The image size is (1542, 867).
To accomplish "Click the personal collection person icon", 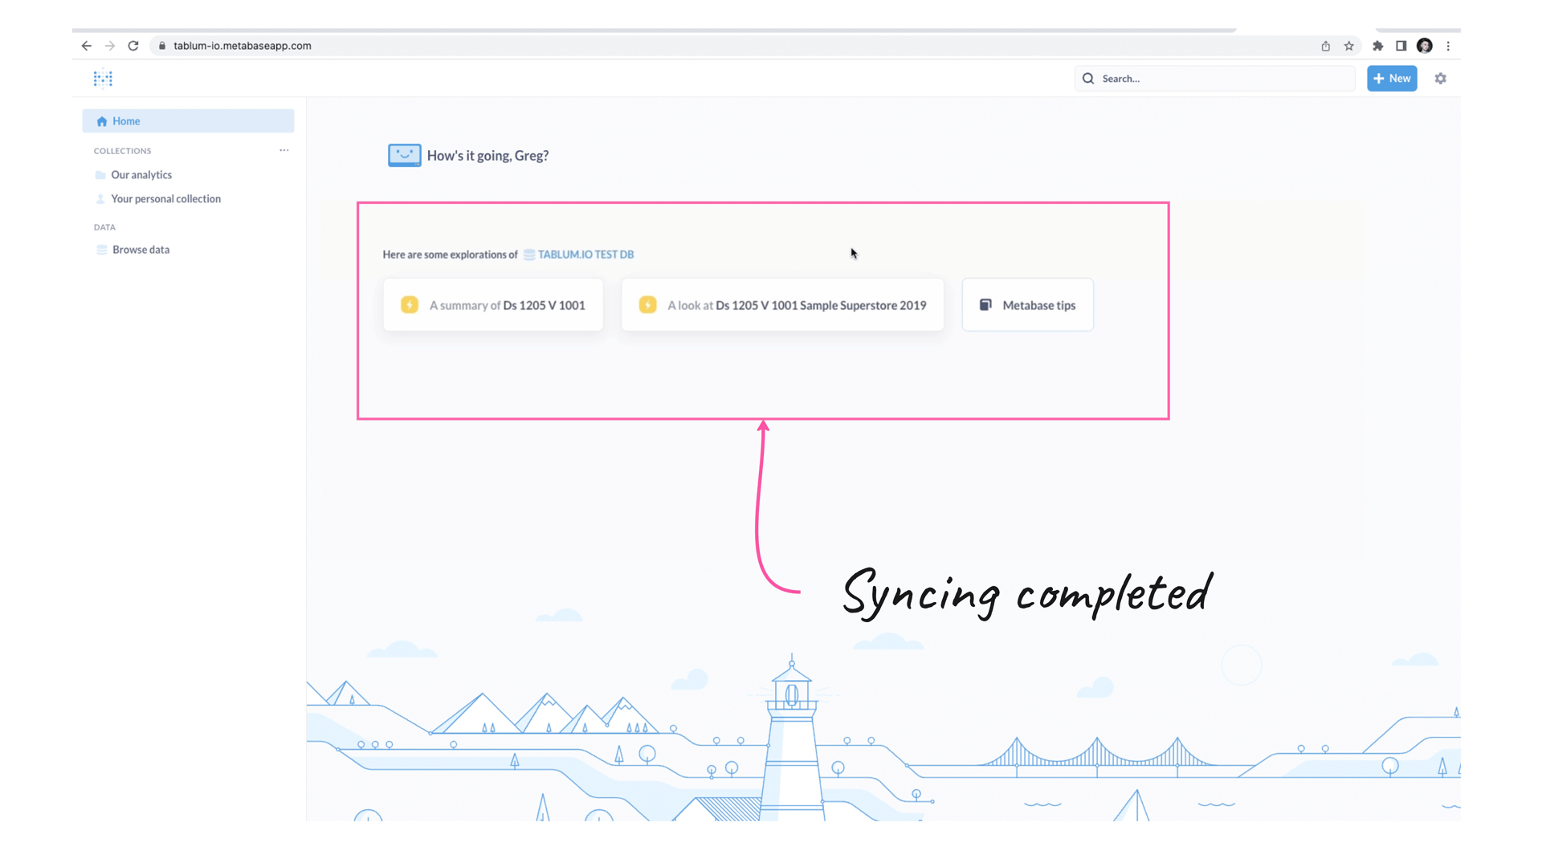I will (100, 199).
